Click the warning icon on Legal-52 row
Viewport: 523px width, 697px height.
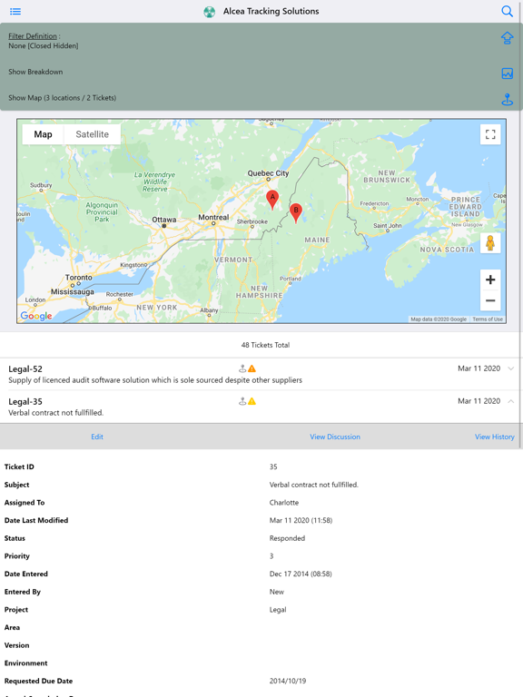tap(252, 368)
